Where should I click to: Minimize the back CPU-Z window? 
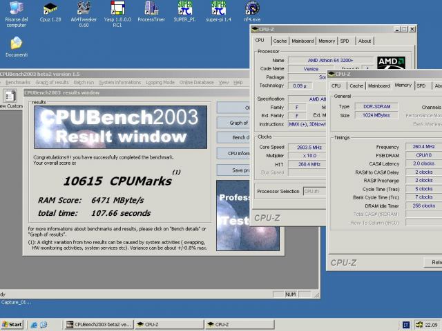[x=397, y=29]
